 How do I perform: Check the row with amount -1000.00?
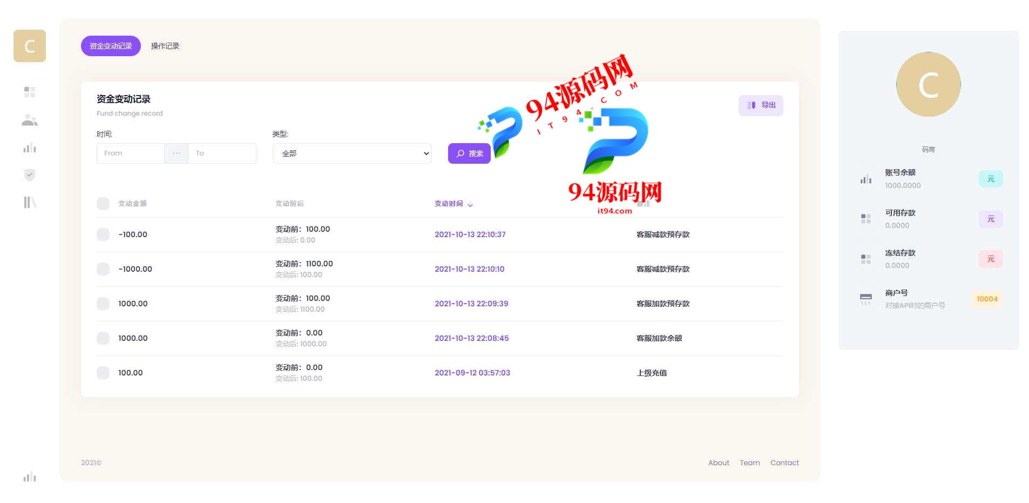[x=103, y=269]
